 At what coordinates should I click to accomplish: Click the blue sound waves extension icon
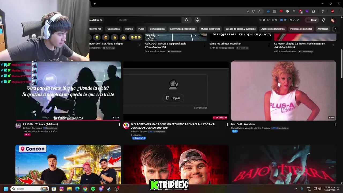(268, 11)
